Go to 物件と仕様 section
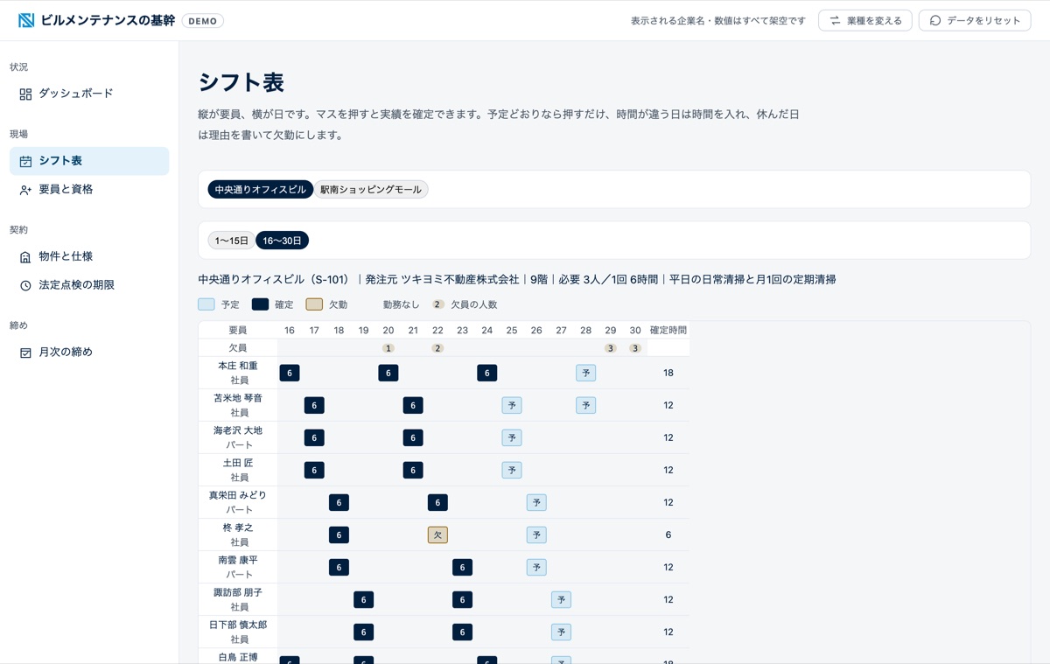 pos(89,256)
